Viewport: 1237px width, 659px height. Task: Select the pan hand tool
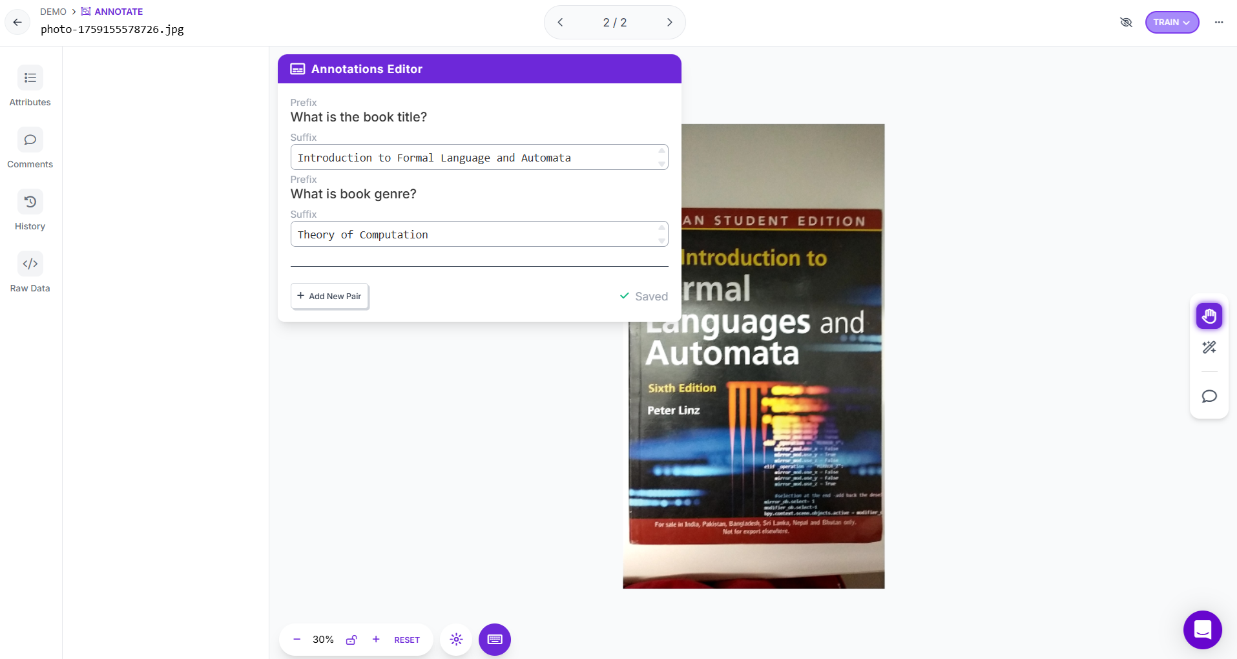point(1209,316)
